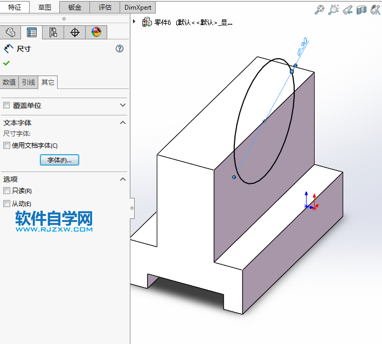382x344 pixels.
Task: Collapse the 选项 section
Action: [123, 179]
